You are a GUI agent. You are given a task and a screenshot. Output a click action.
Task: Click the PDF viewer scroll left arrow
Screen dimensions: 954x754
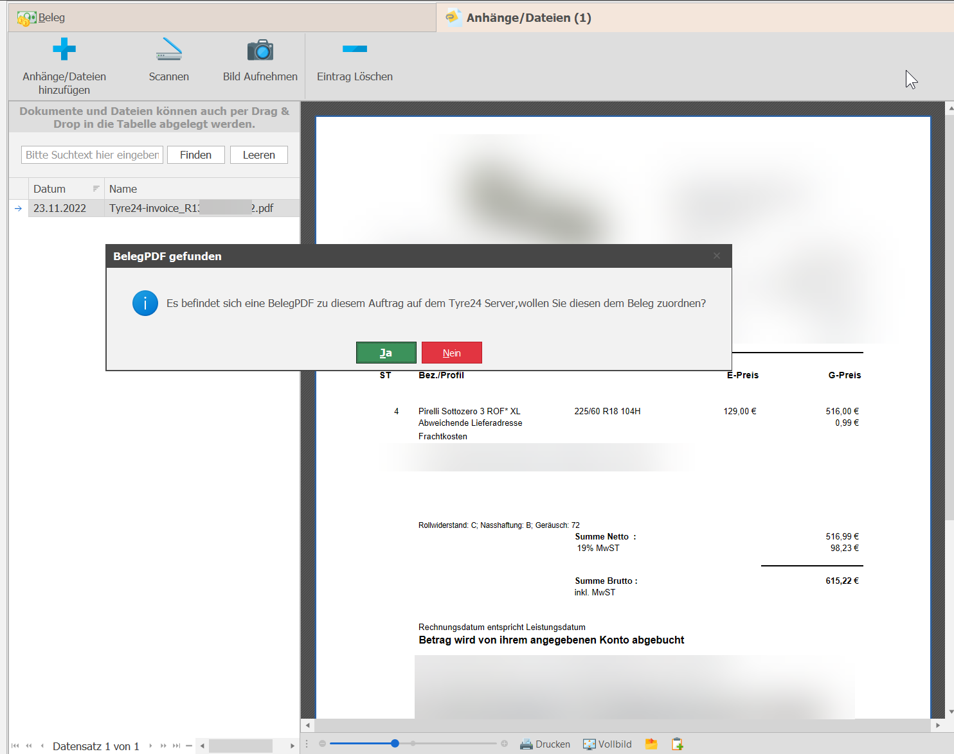(x=308, y=725)
